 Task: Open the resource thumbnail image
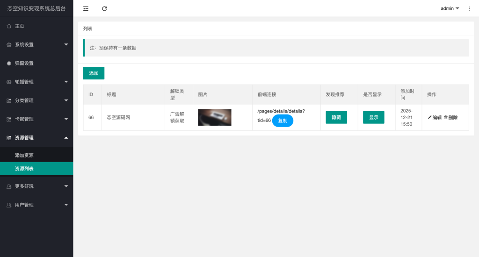point(215,117)
